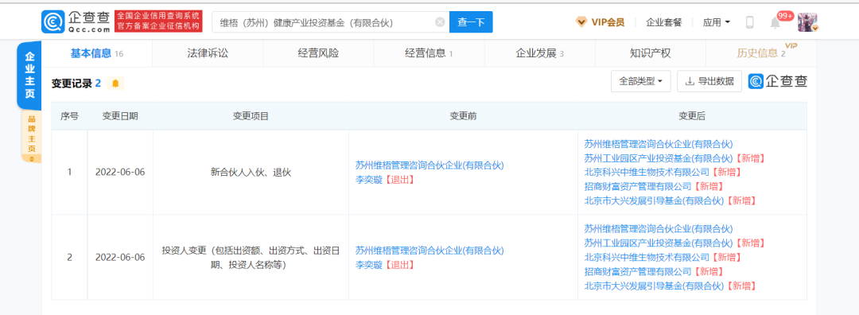Screen dimensions: 859x315
Task: Open the 企业套餐 link
Action: tap(664, 22)
